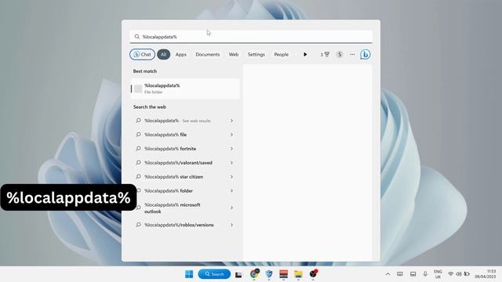Expand arrow for valorant/saved suggestion
The width and height of the screenshot is (502, 282).
click(x=231, y=163)
